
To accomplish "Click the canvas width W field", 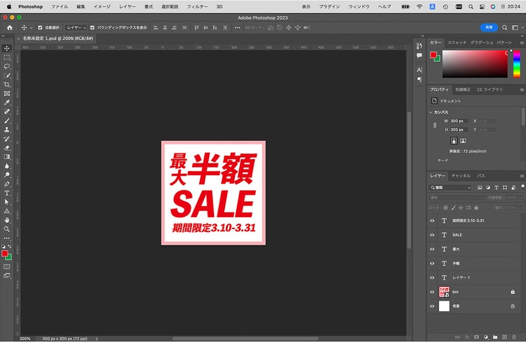I will (x=459, y=121).
